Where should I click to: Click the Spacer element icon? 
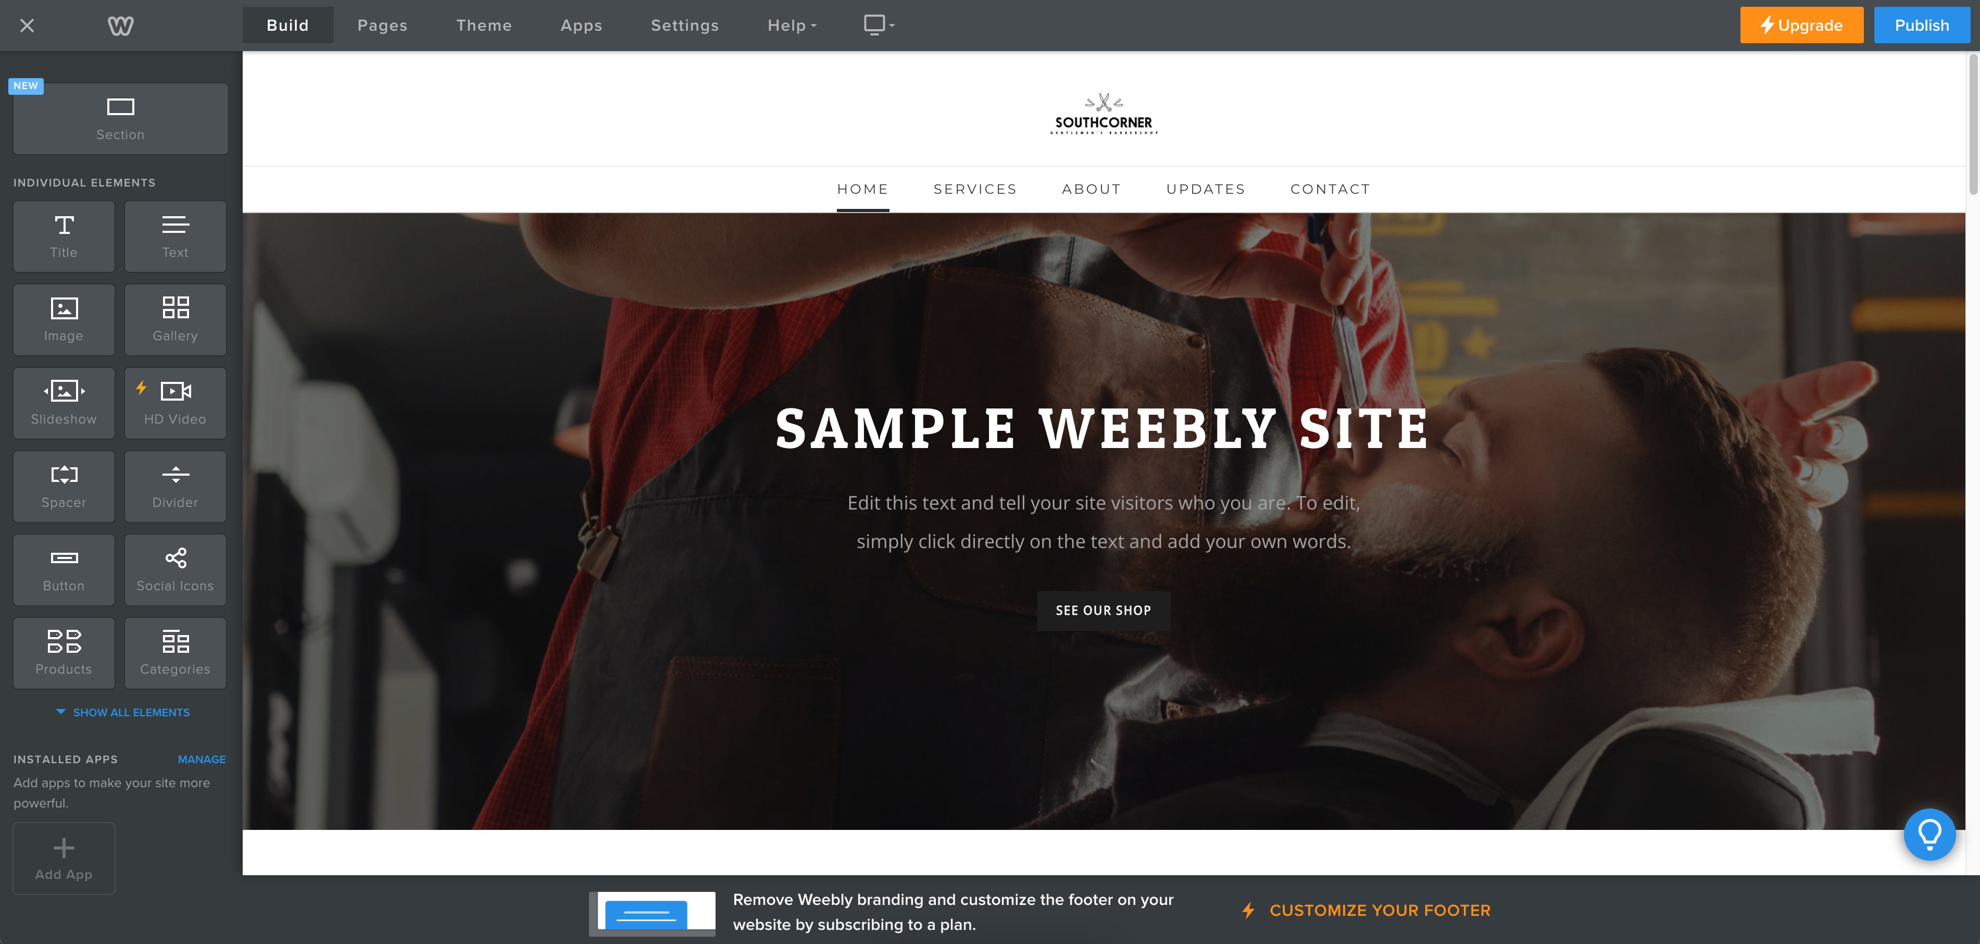64,474
